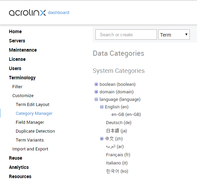Image resolution: width=197 pixels, height=186 pixels.
Task: Open the Servers section
Action: 17,41
